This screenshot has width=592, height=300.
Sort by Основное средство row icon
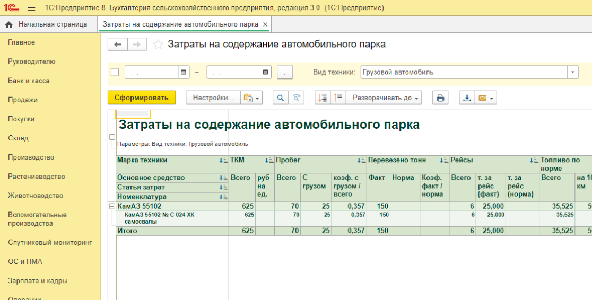pyautogui.click(x=223, y=178)
